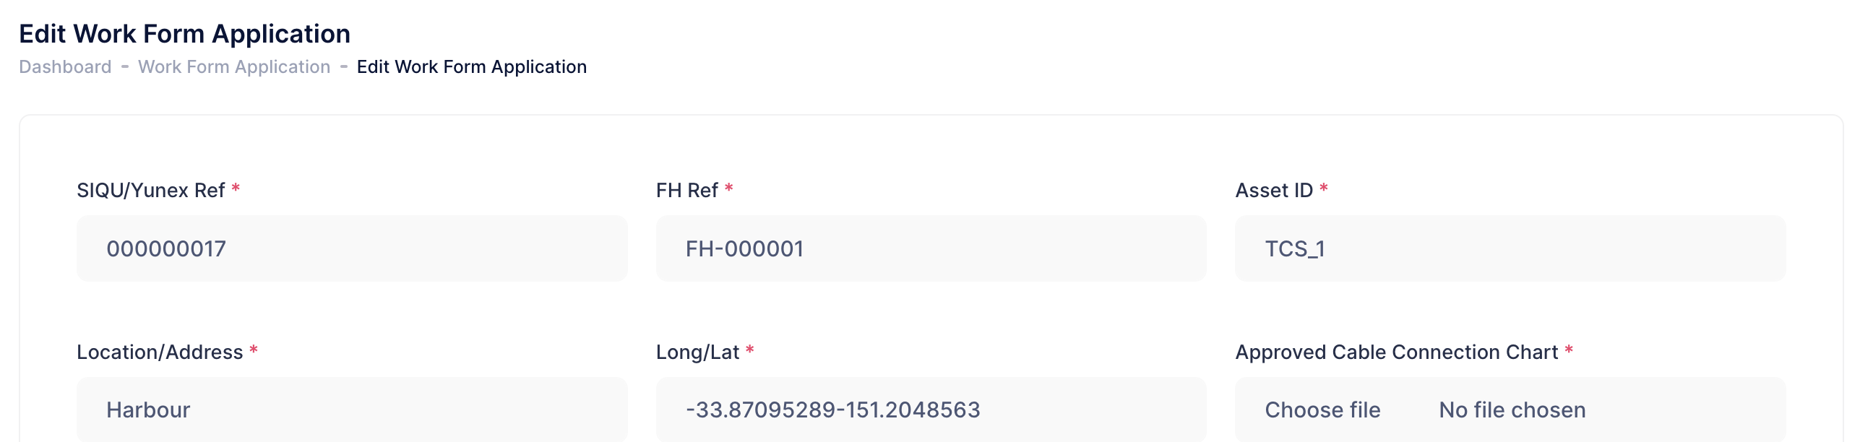Click the Approved Cable Connection Chart label
Screen dimensions: 1860x442
pos(1396,352)
